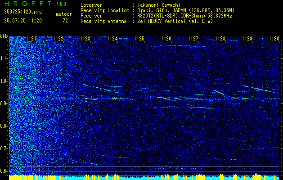Select the version number 1.0.0
Image resolution: width=283 pixels, height=180 pixels.
[61, 4]
